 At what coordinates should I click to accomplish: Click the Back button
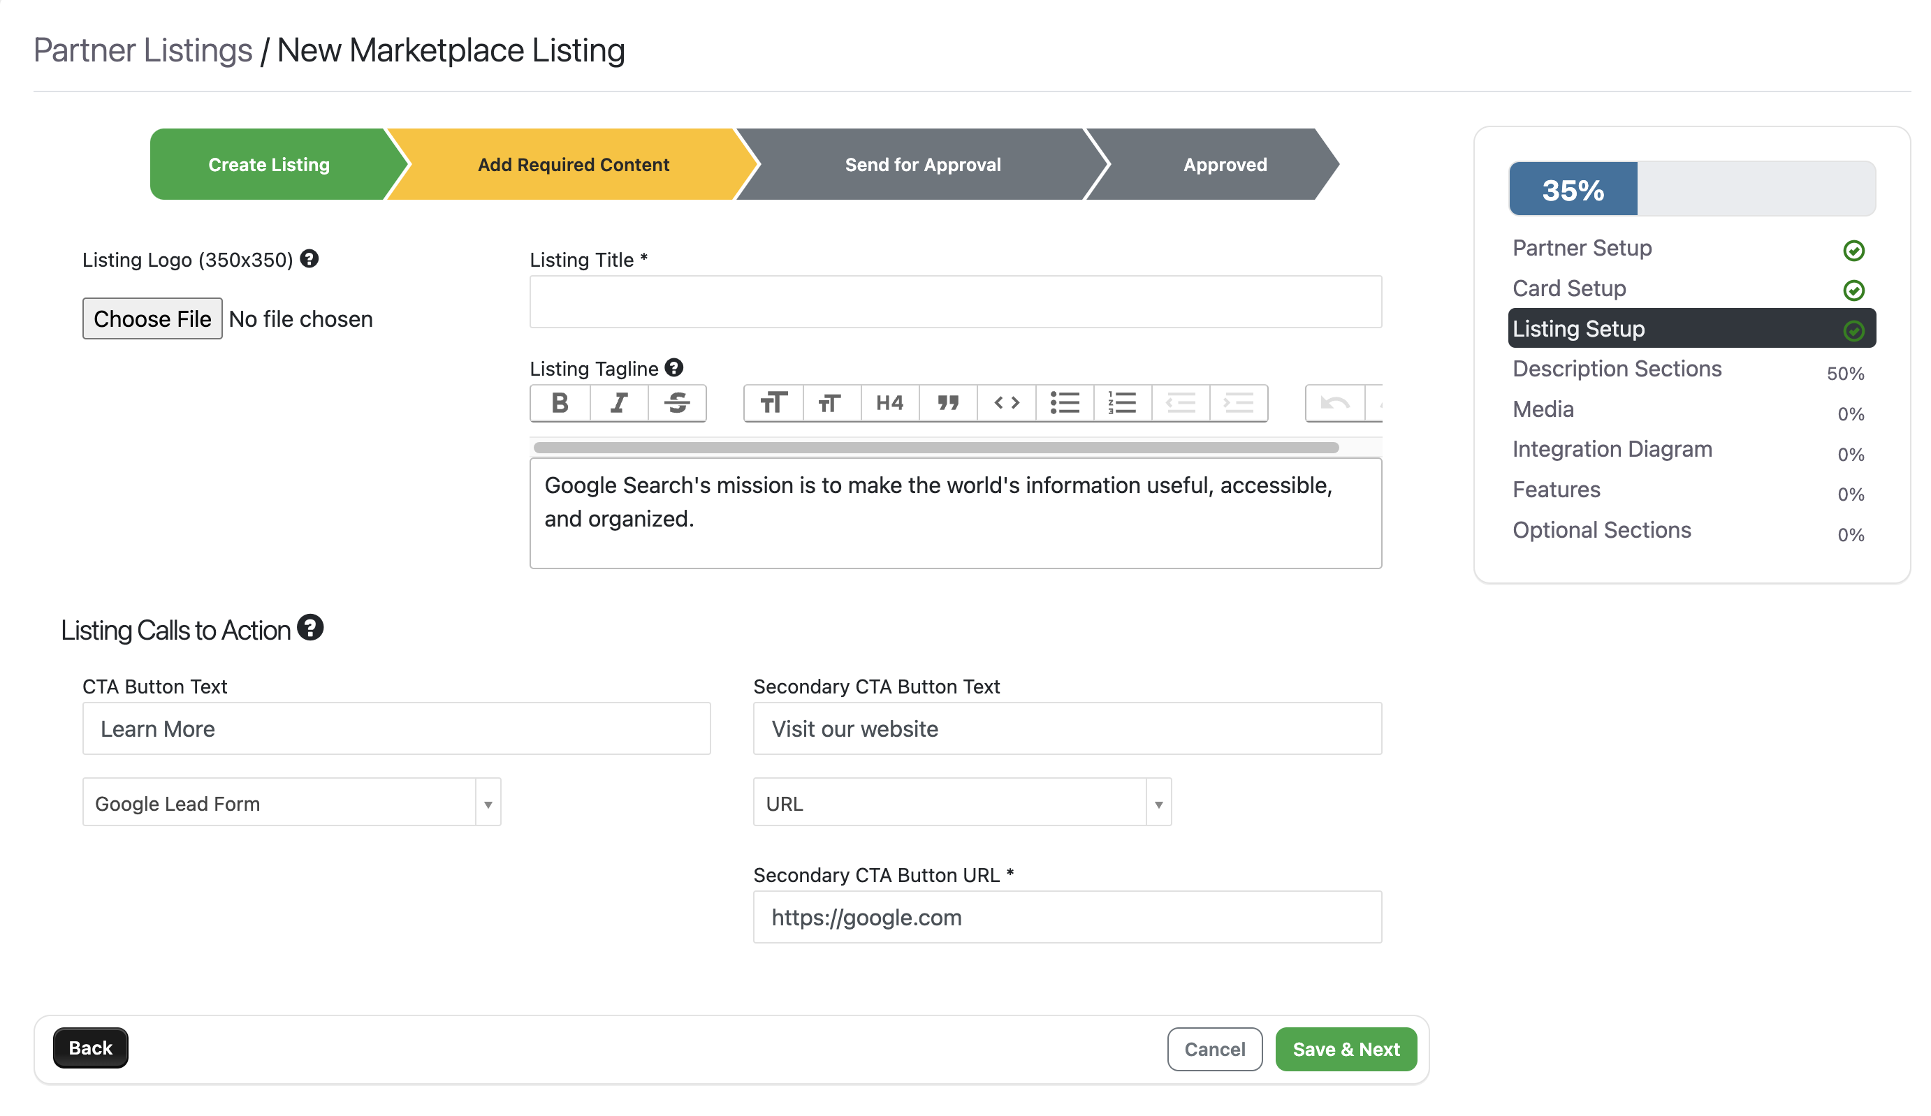point(90,1047)
